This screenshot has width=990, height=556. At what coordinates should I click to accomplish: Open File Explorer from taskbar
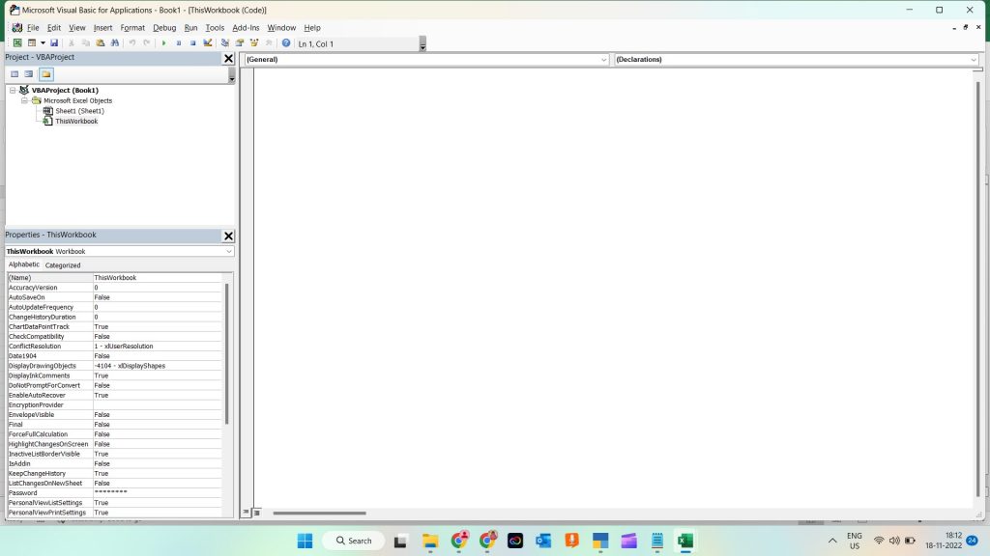(430, 541)
